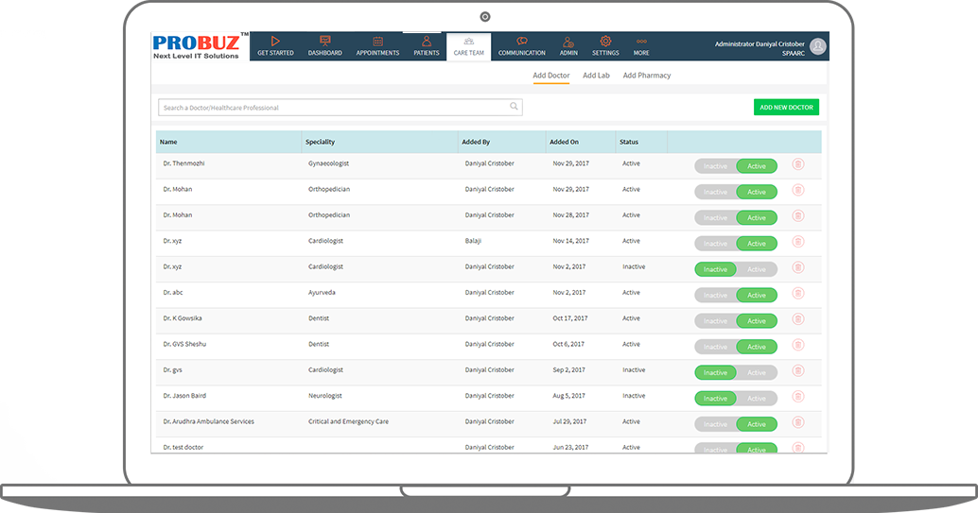Open the Communication chat icon
Viewport: 978px width, 513px height.
(x=521, y=43)
